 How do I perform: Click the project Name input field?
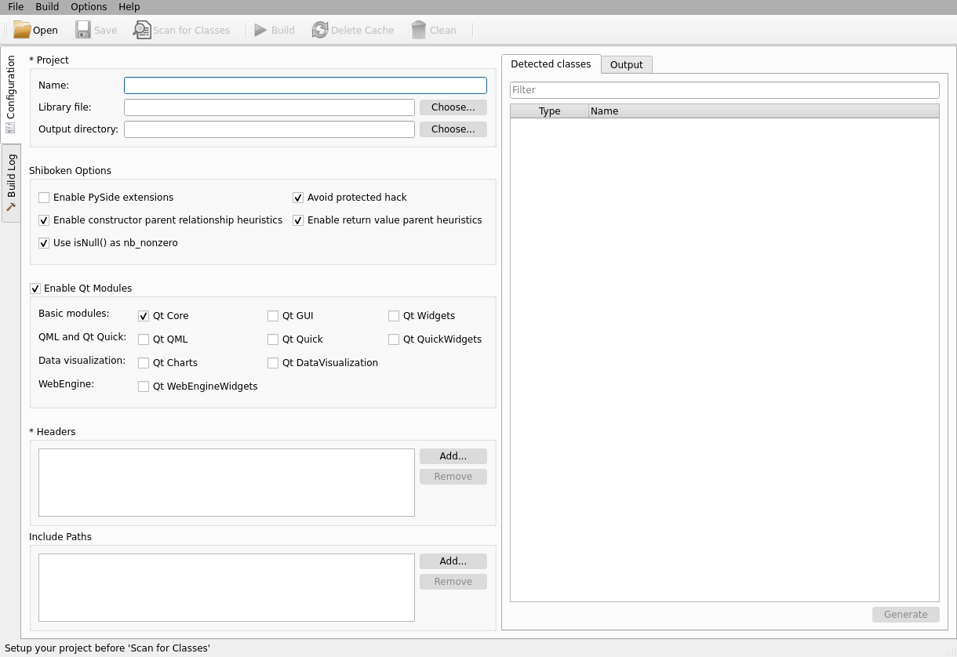[x=305, y=85]
